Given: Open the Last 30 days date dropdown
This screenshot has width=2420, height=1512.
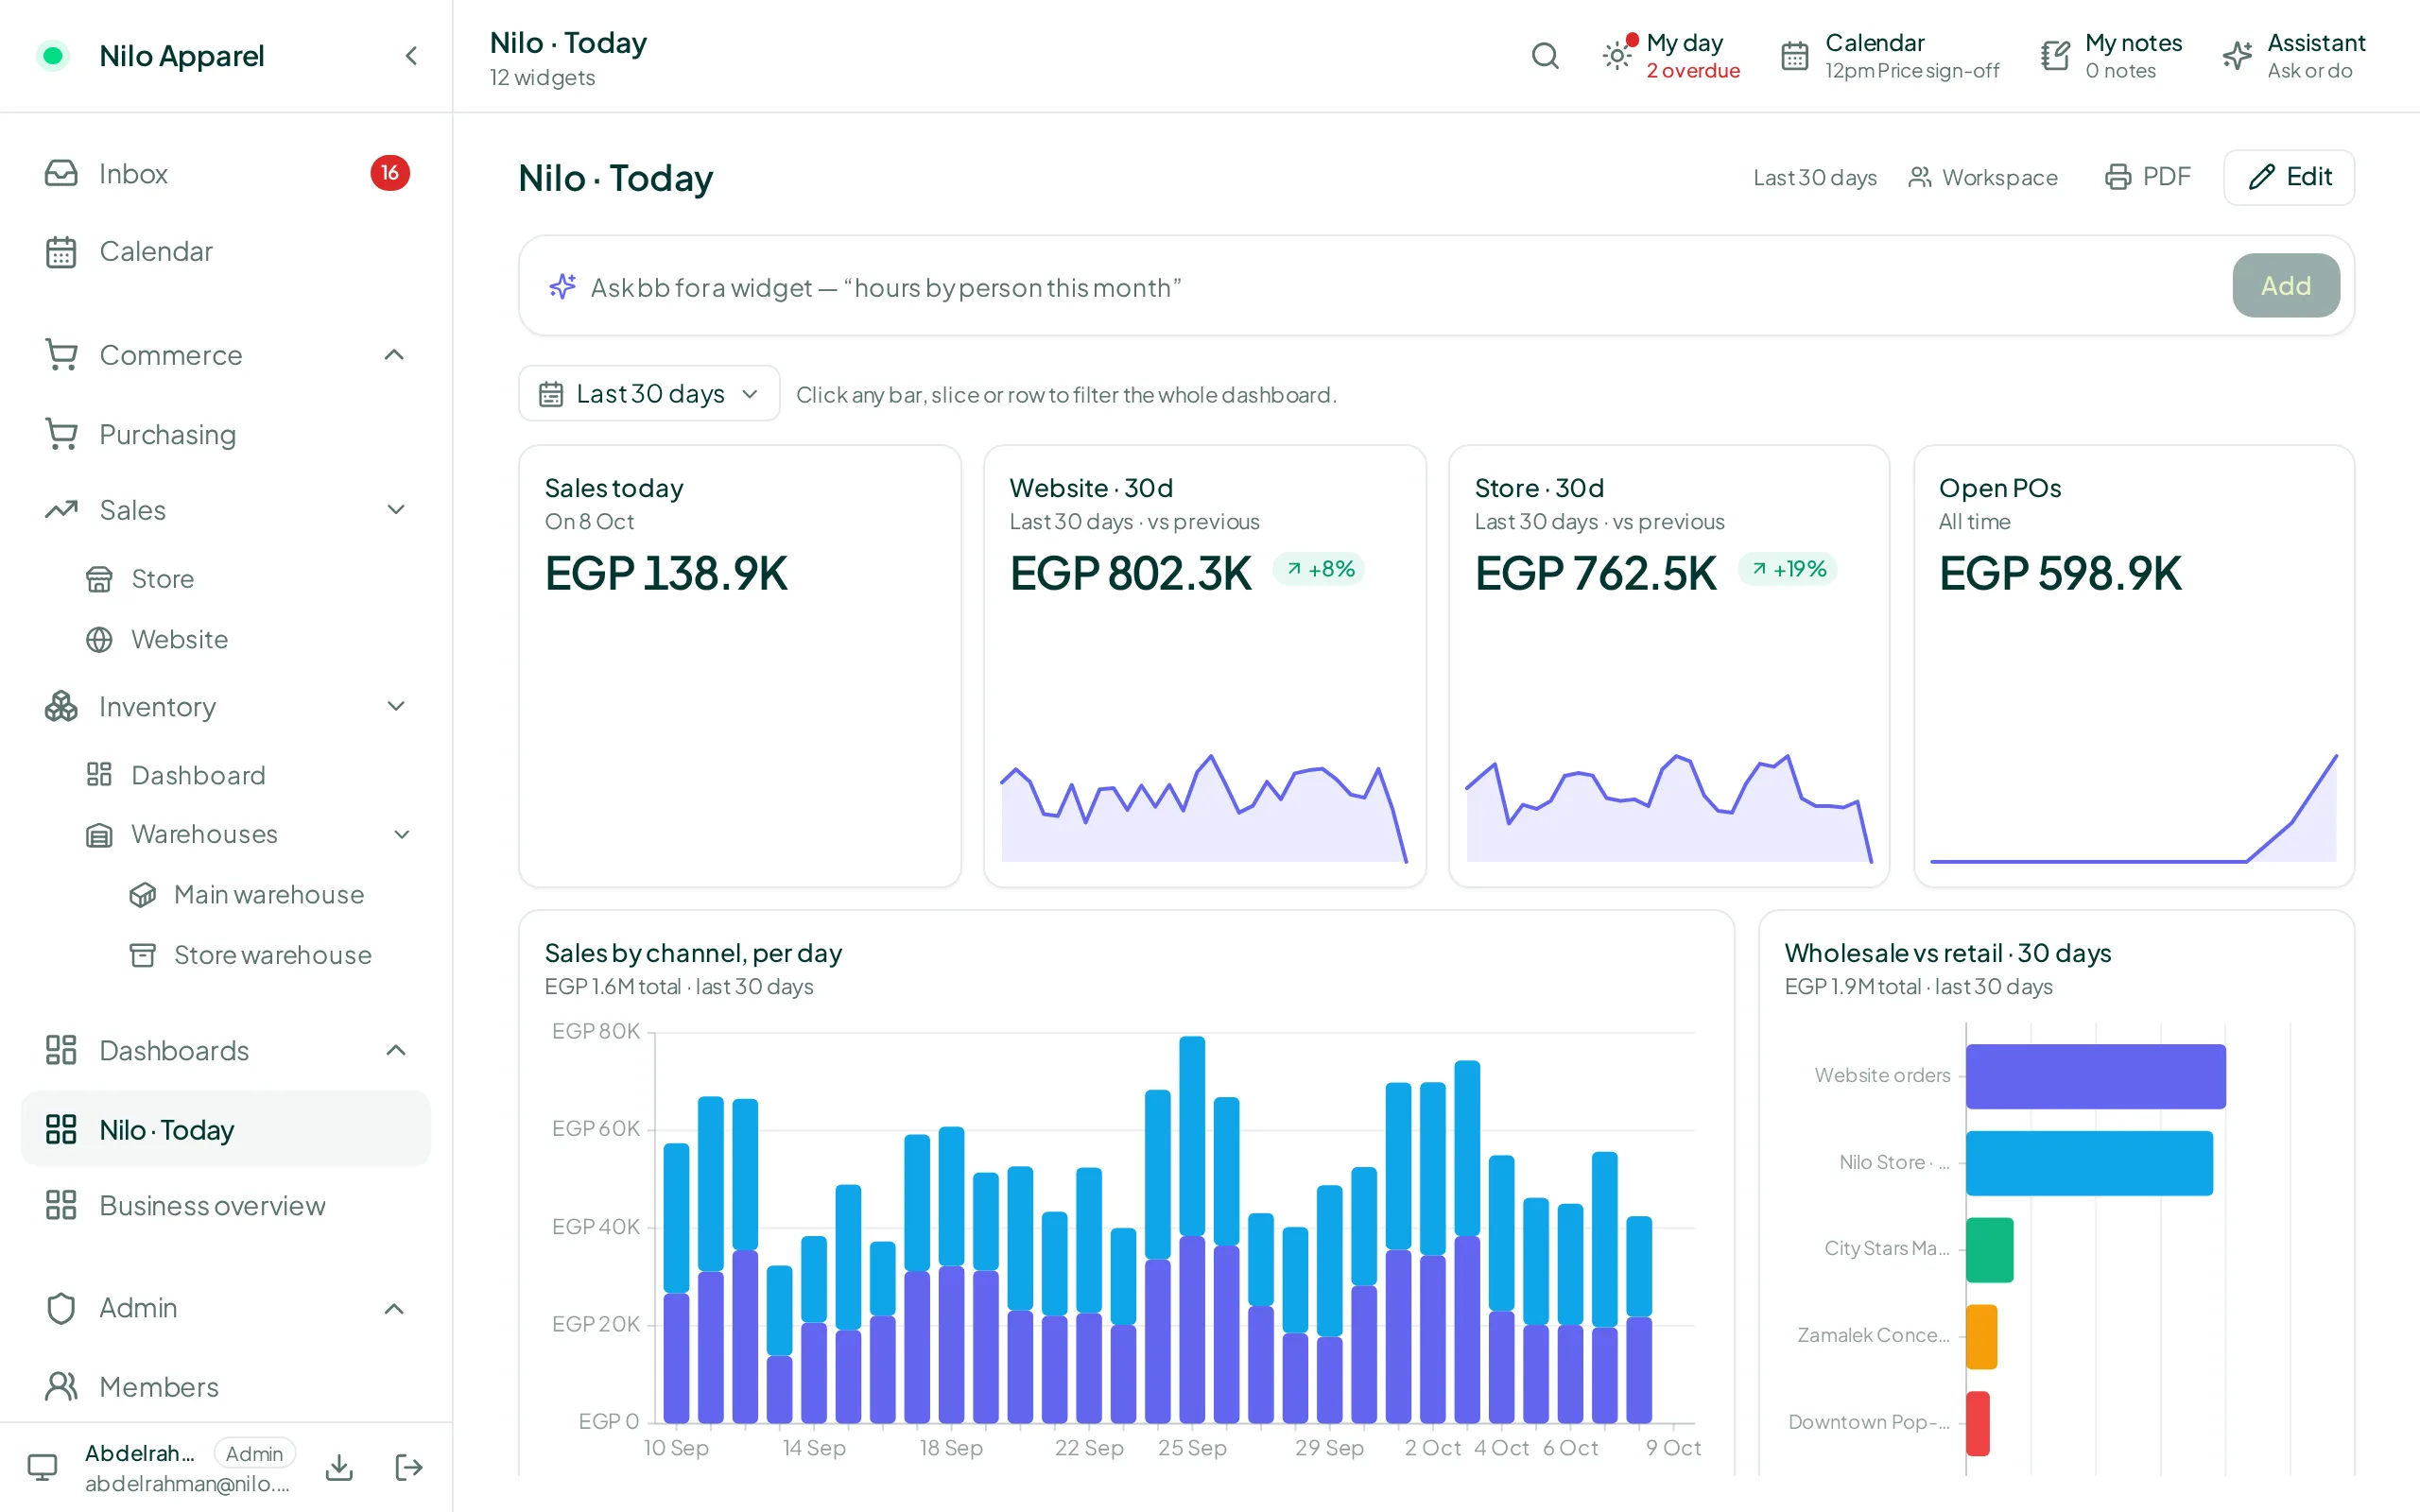Looking at the screenshot, I should [649, 393].
